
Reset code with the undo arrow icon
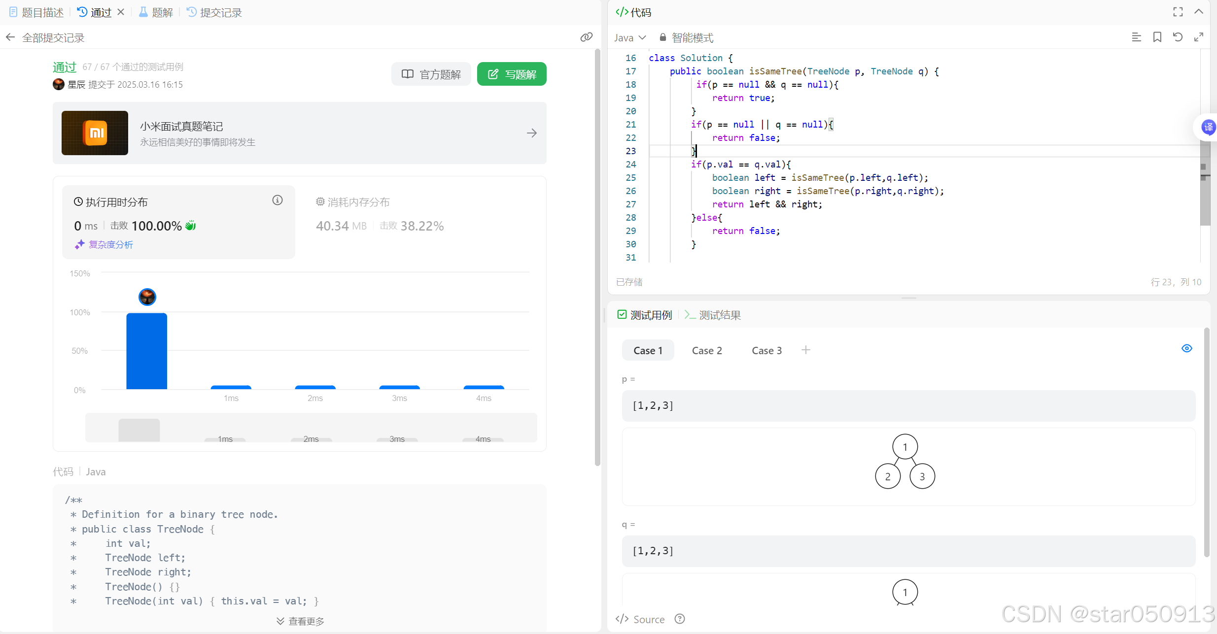pos(1178,37)
